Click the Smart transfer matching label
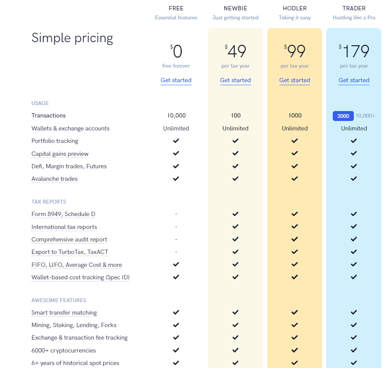 click(x=64, y=313)
